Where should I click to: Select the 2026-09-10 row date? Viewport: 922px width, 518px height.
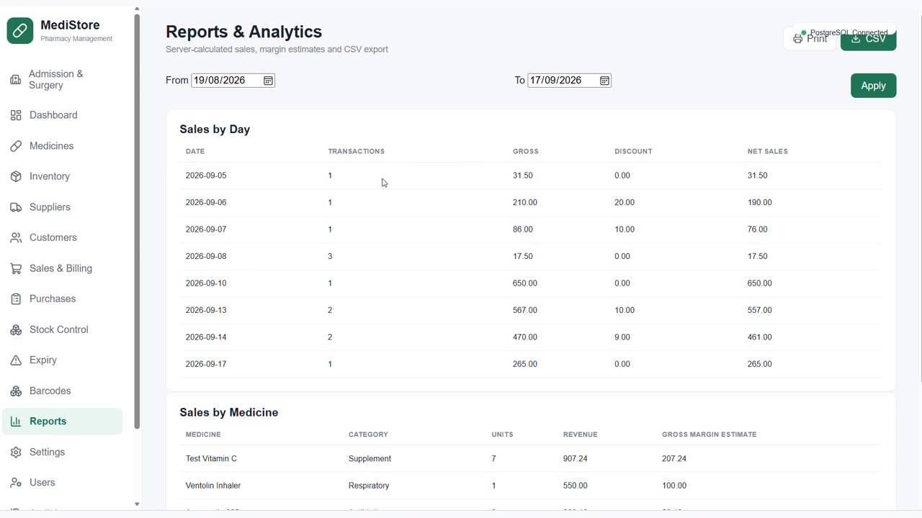click(x=206, y=283)
